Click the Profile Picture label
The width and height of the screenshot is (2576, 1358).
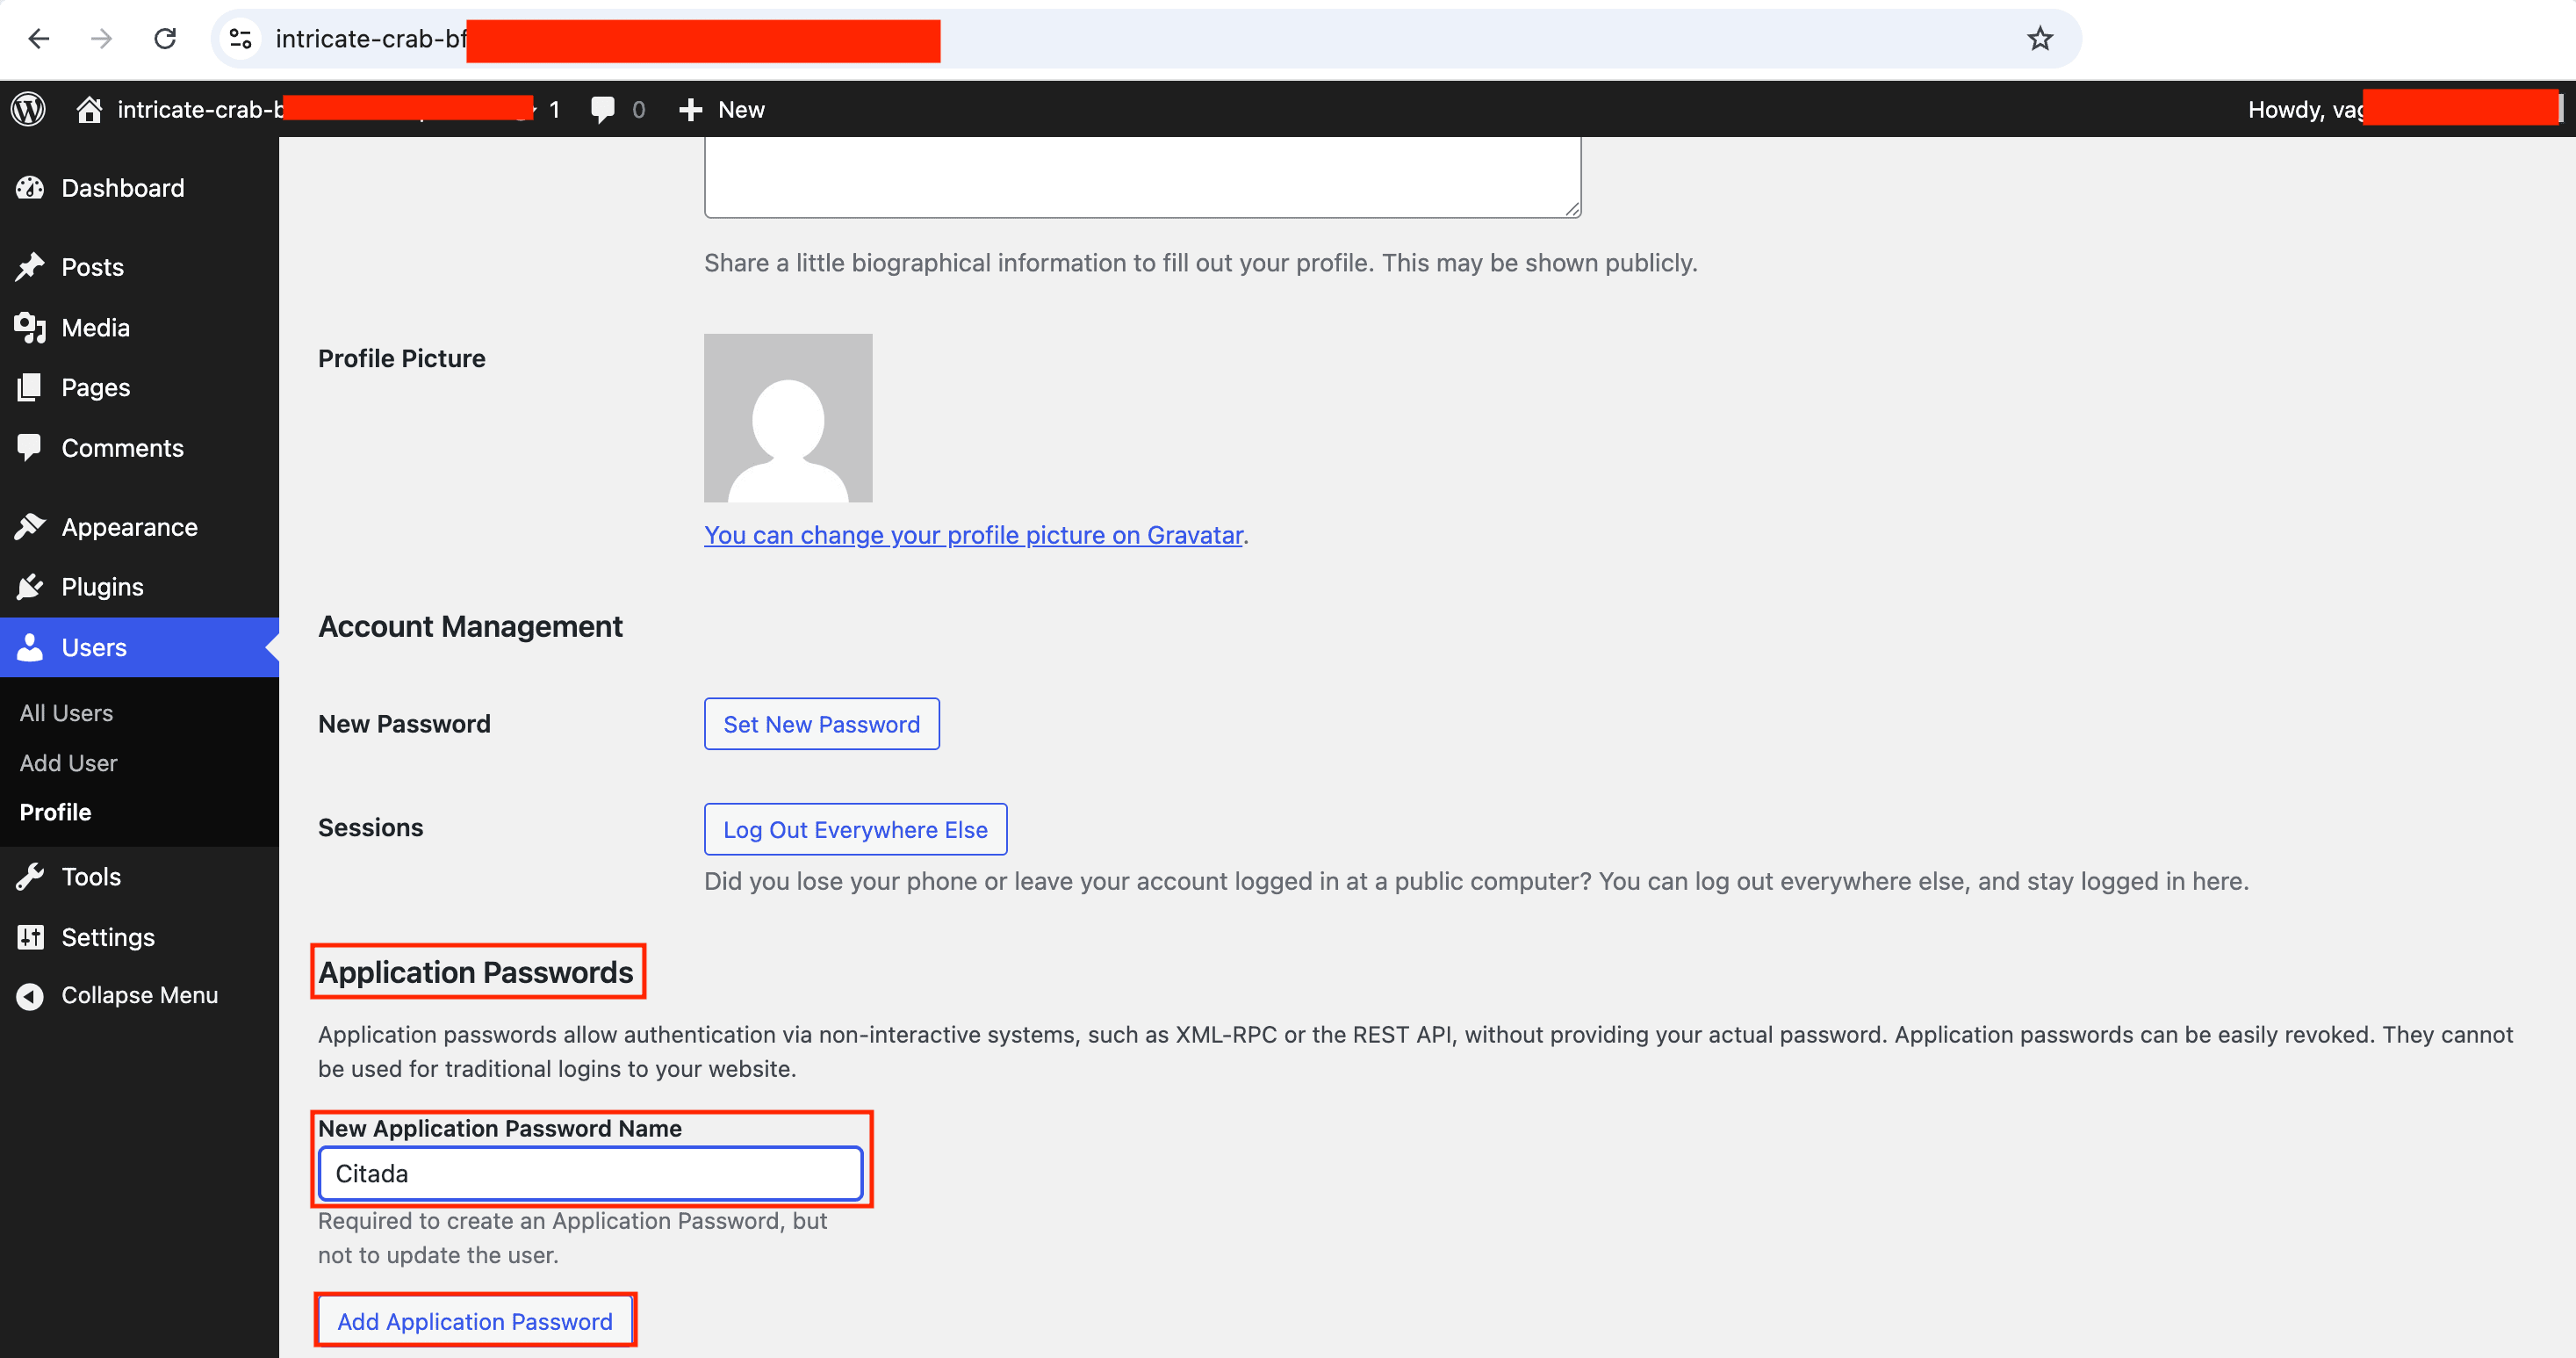pyautogui.click(x=401, y=358)
